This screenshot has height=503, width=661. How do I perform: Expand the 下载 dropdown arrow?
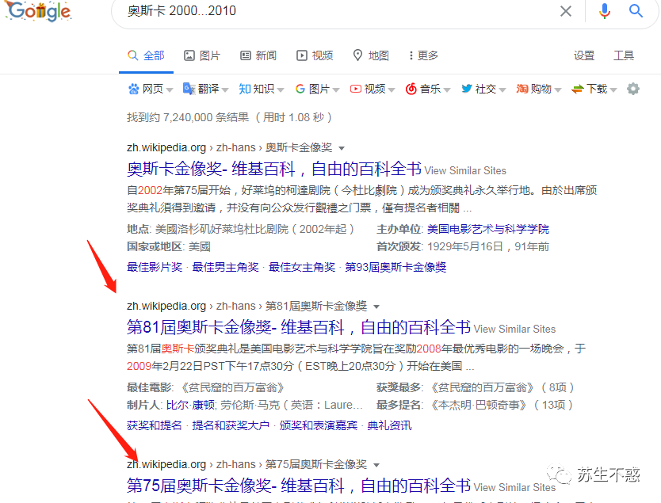tap(613, 90)
